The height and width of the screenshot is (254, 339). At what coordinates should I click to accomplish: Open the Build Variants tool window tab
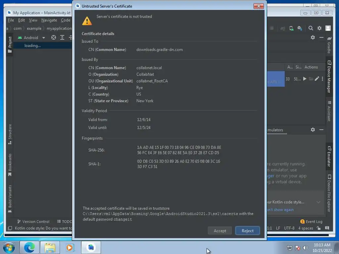10,199
